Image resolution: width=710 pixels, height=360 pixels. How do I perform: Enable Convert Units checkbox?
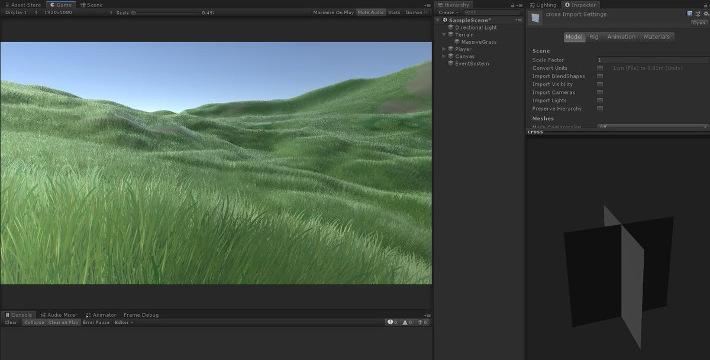[x=600, y=68]
